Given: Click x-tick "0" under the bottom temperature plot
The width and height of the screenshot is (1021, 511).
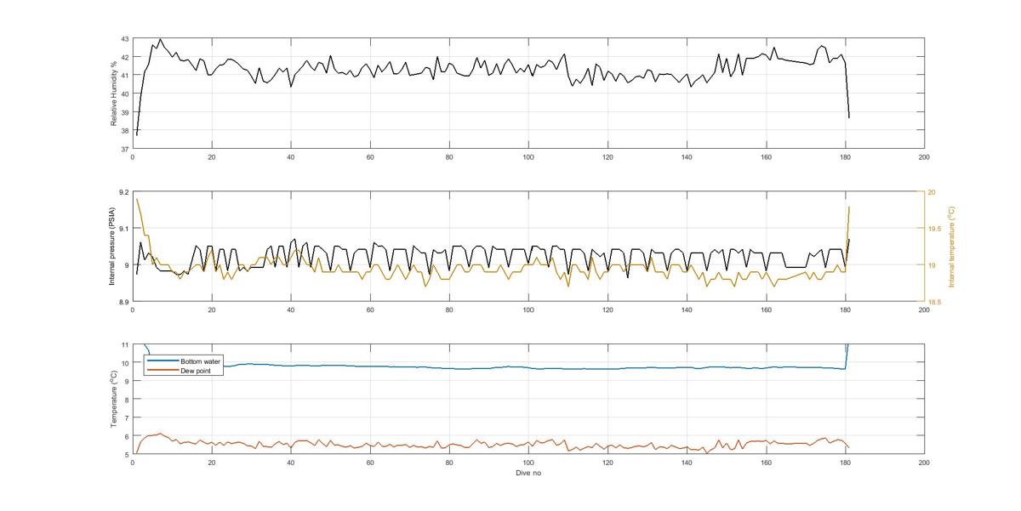Looking at the screenshot, I should pos(133,463).
